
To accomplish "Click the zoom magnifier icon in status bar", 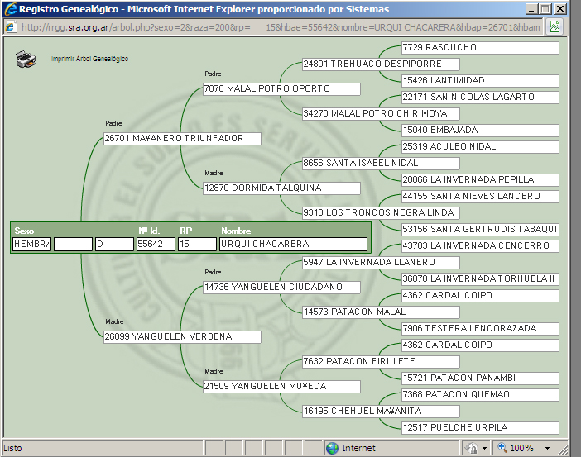I will point(502,448).
